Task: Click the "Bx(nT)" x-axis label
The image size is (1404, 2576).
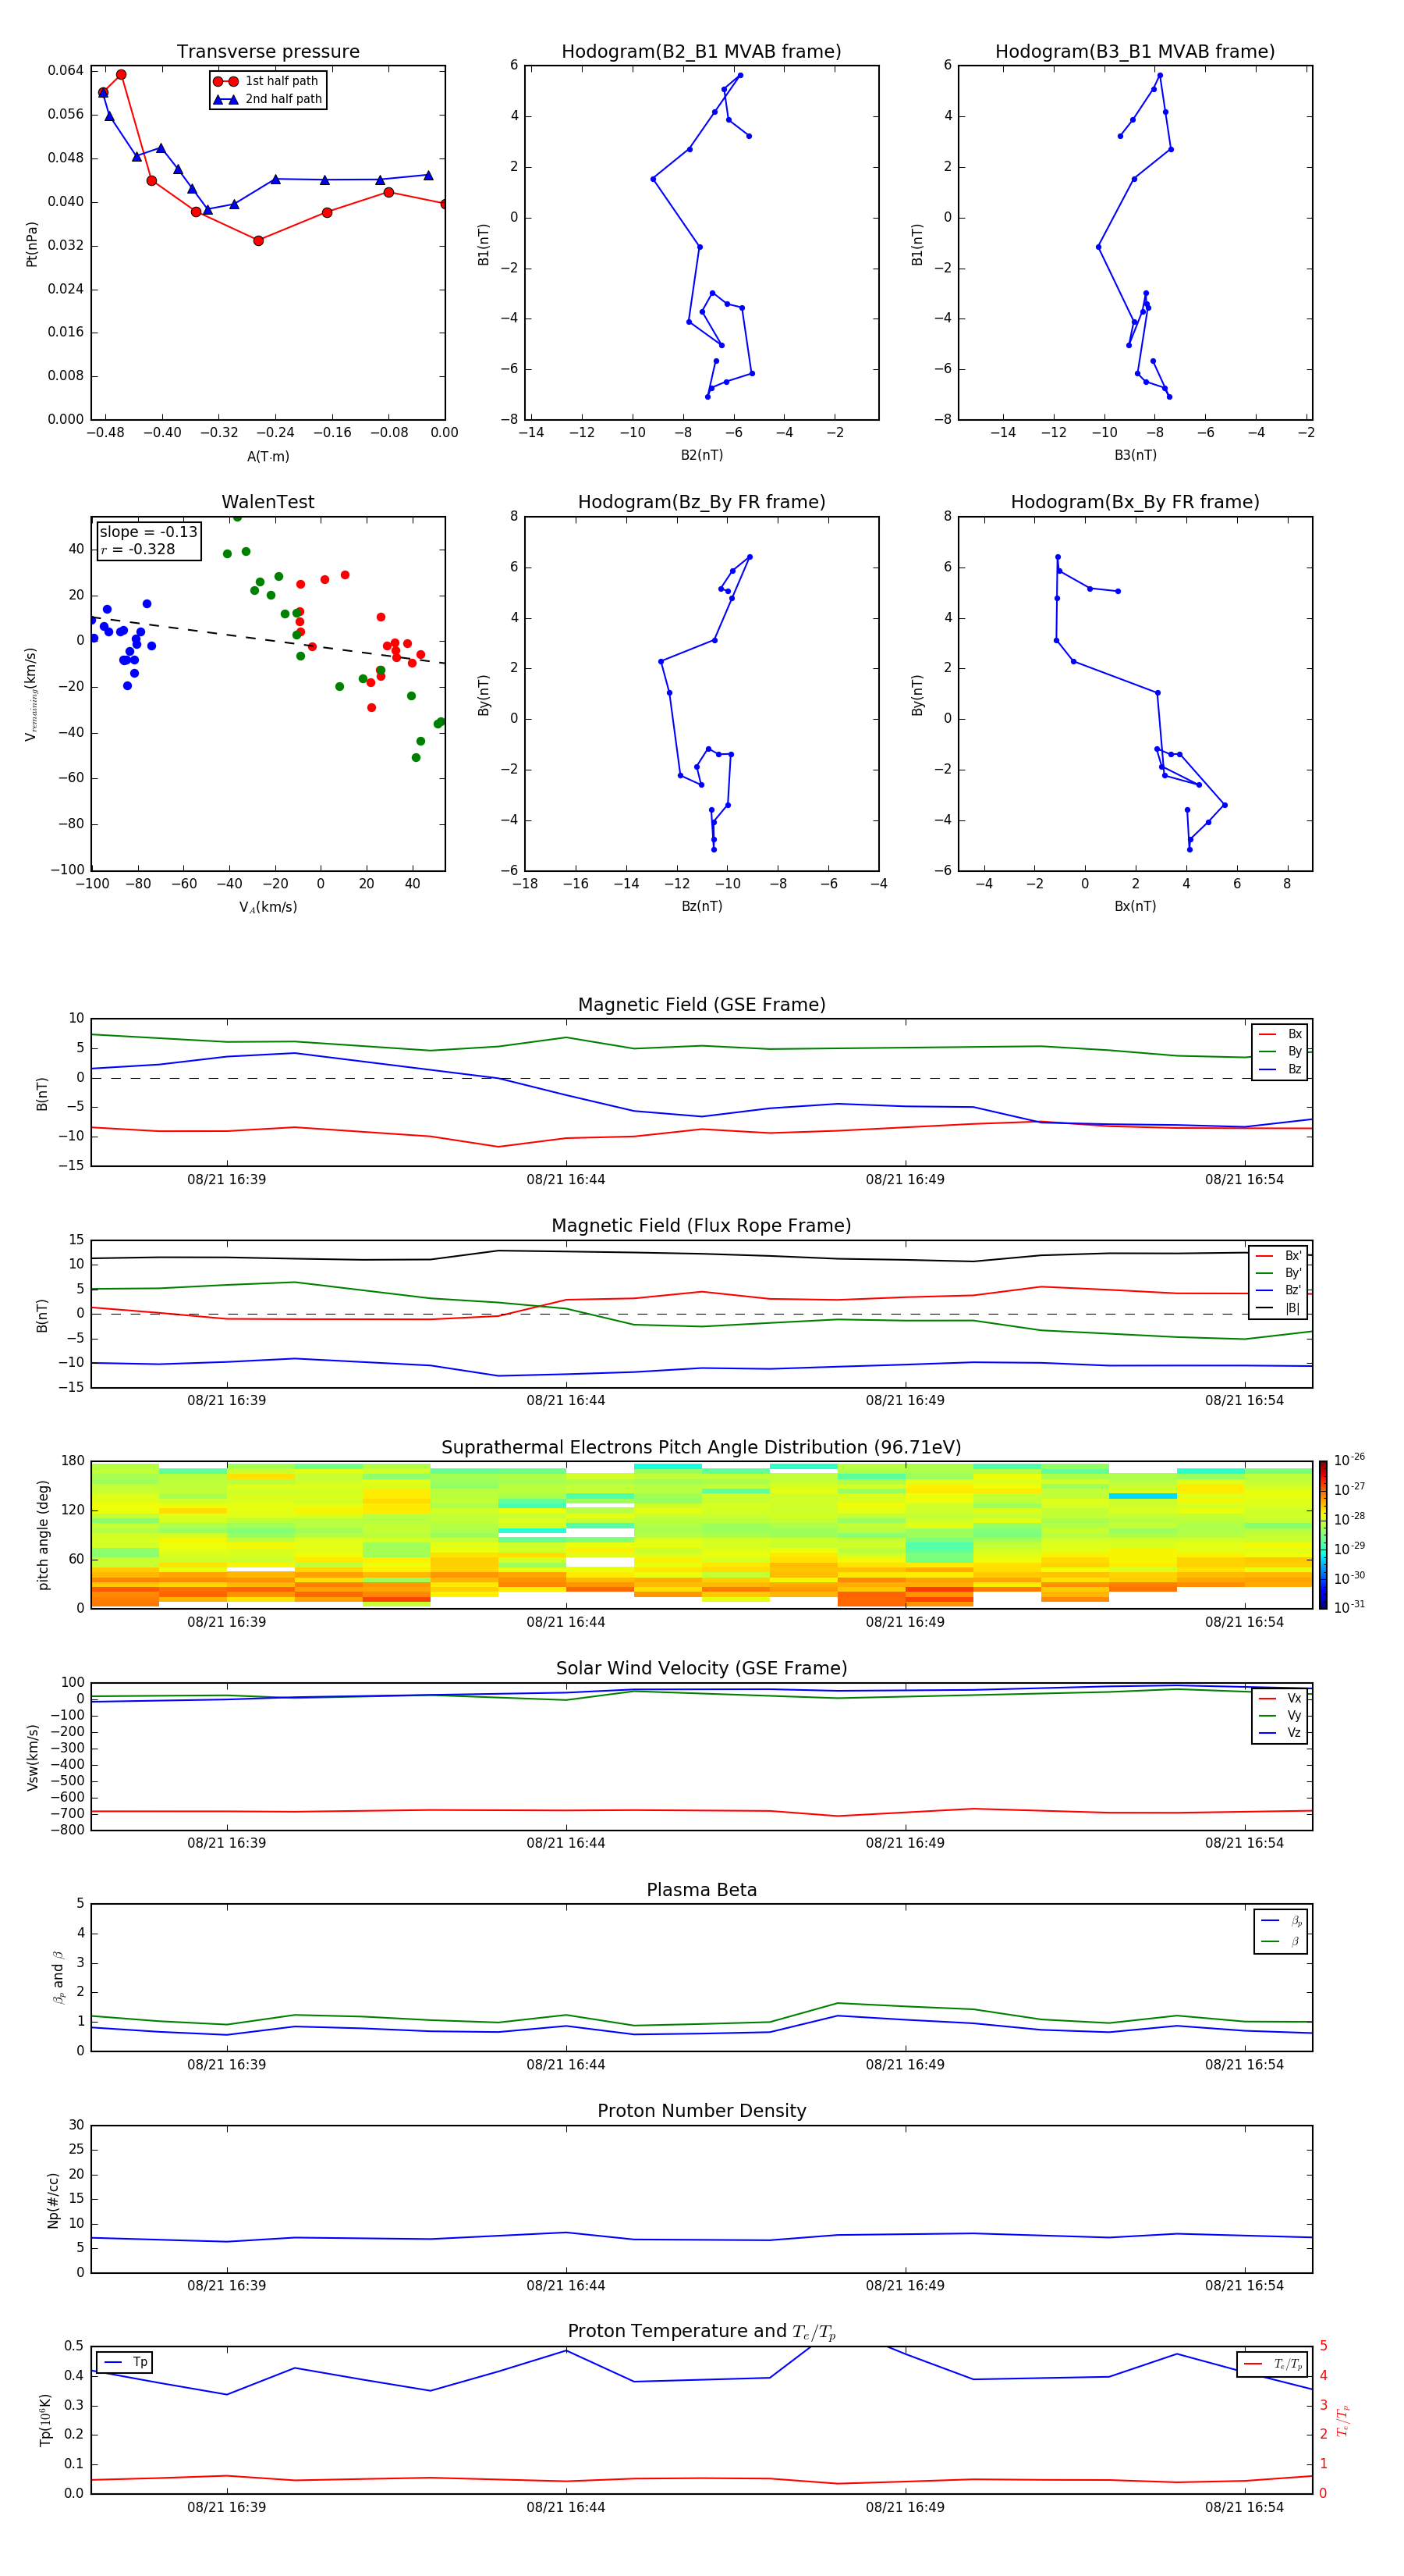Action: pyautogui.click(x=1135, y=906)
